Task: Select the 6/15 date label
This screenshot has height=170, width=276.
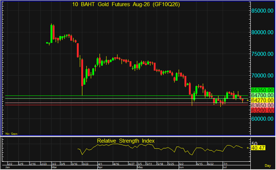Action: coord(200,164)
